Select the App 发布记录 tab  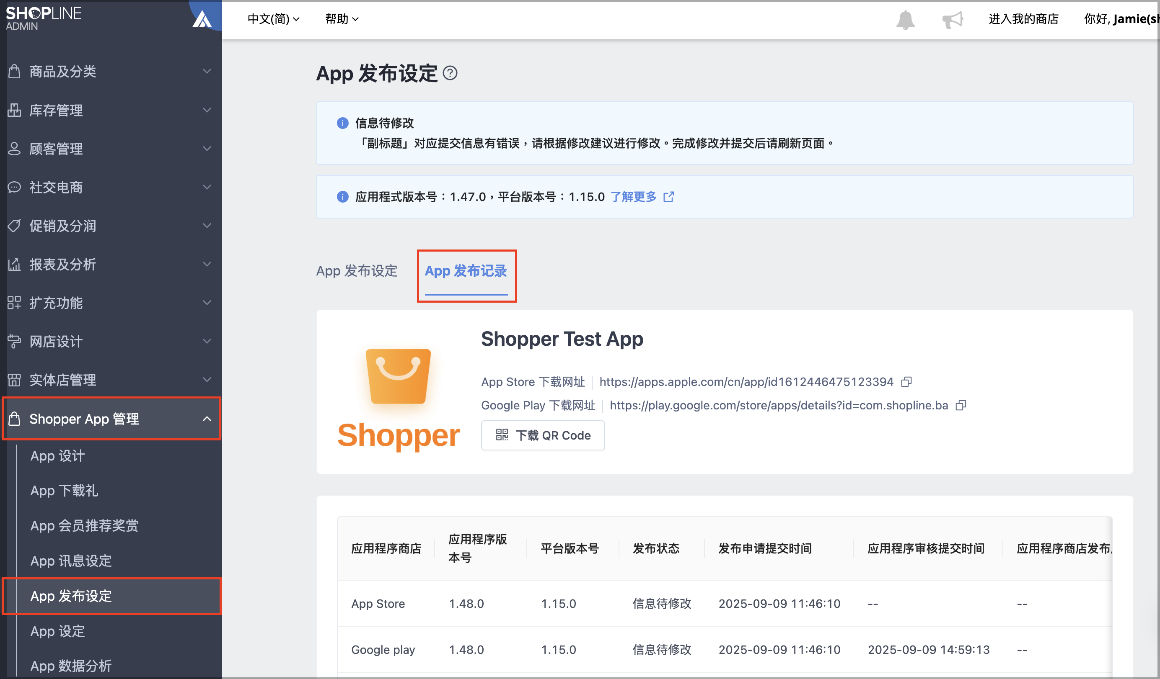coord(466,271)
